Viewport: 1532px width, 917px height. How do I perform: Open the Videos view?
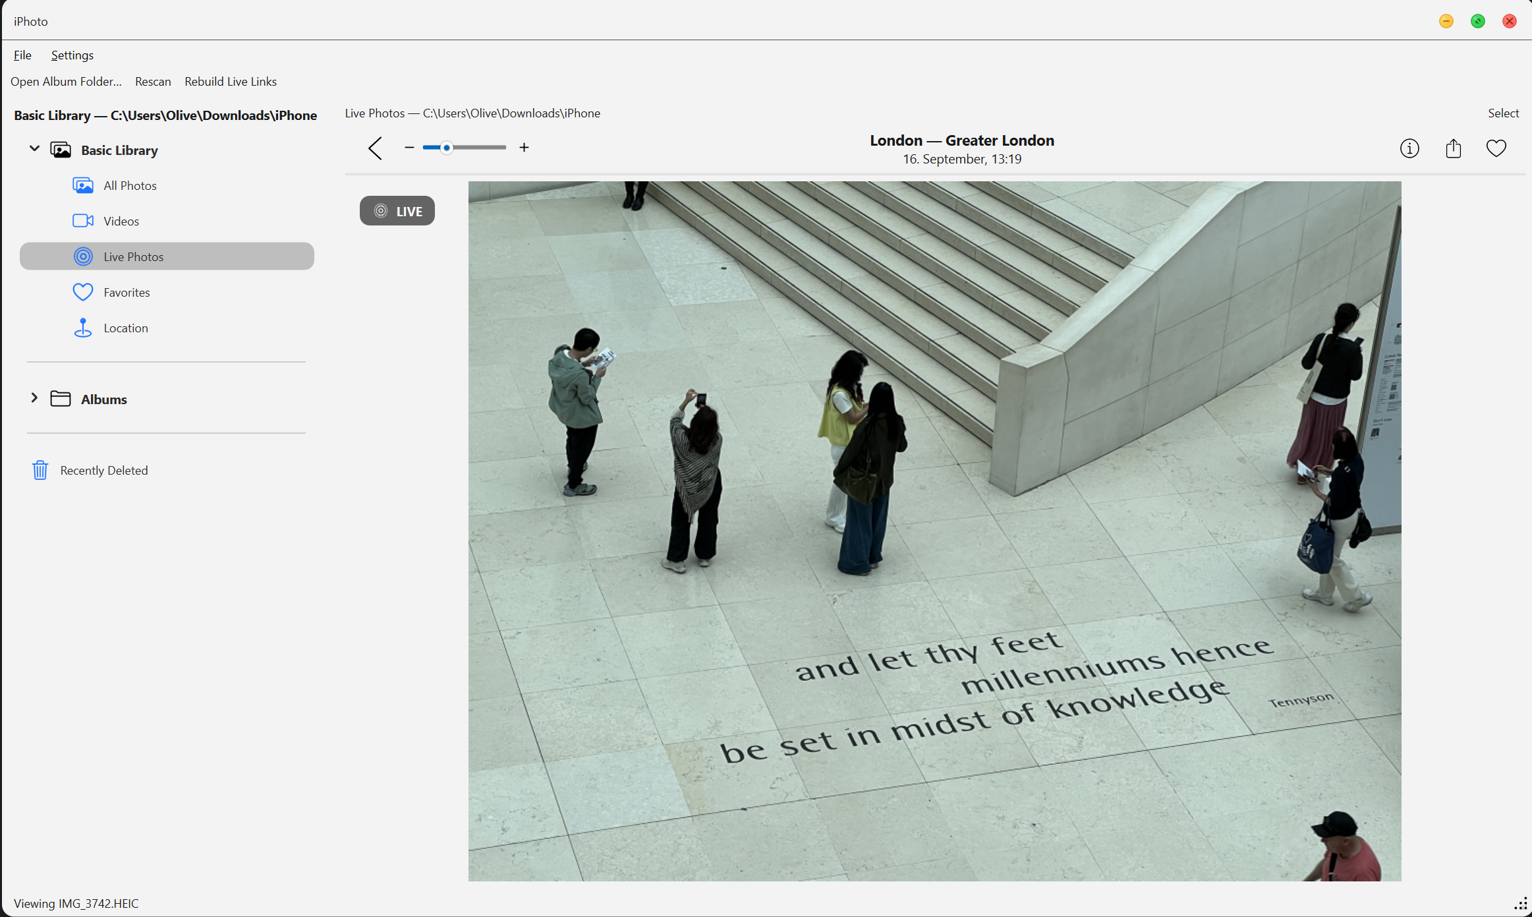[167, 221]
